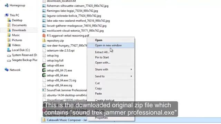Click the Pictures folder icon
Viewport: 221px width, 124px height.
coord(9,40)
